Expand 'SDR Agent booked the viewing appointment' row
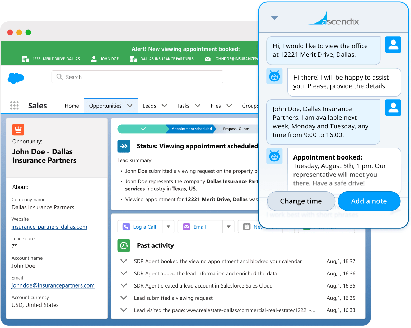The width and height of the screenshot is (411, 328). [124, 261]
